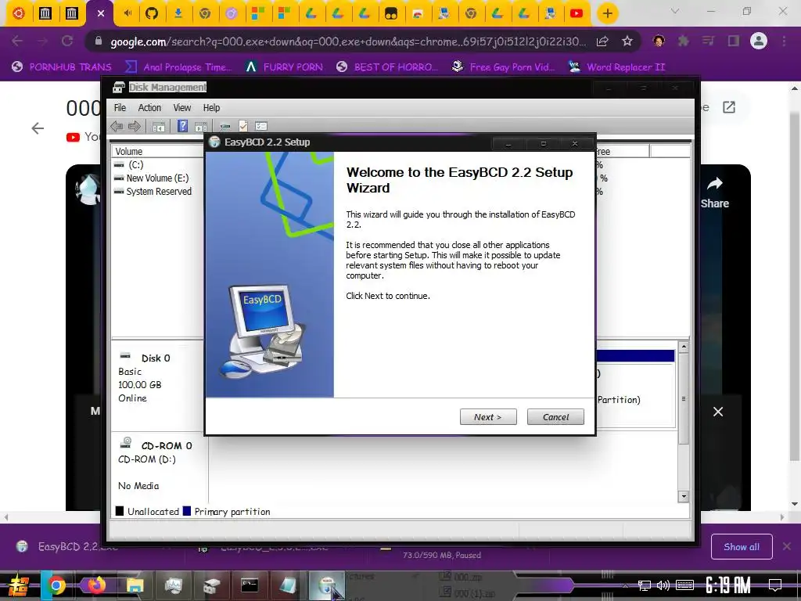Cancel the EasyBCD 2.2 Setup wizard
801x601 pixels.
(555, 417)
